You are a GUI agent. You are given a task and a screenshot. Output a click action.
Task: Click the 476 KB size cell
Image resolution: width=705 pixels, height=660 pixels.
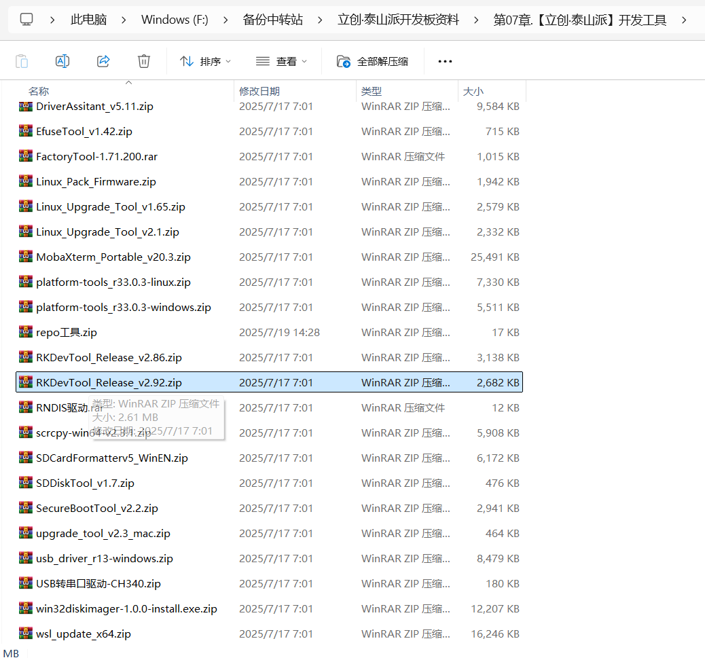503,483
